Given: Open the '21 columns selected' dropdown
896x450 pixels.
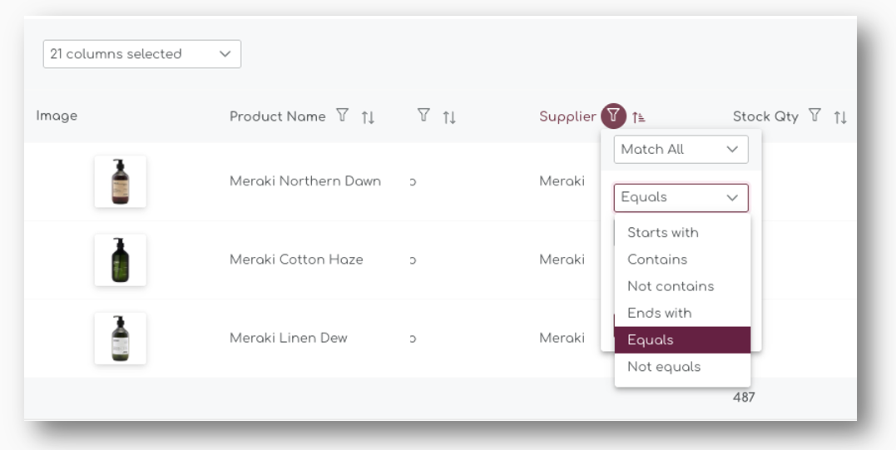Looking at the screenshot, I should click(x=141, y=54).
